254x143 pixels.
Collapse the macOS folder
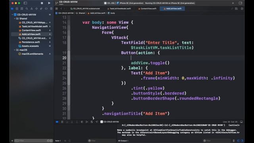pos(15,50)
